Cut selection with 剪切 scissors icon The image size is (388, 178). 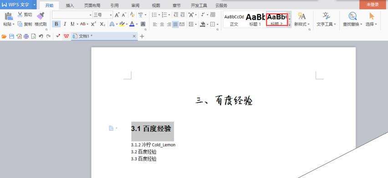tap(25, 15)
